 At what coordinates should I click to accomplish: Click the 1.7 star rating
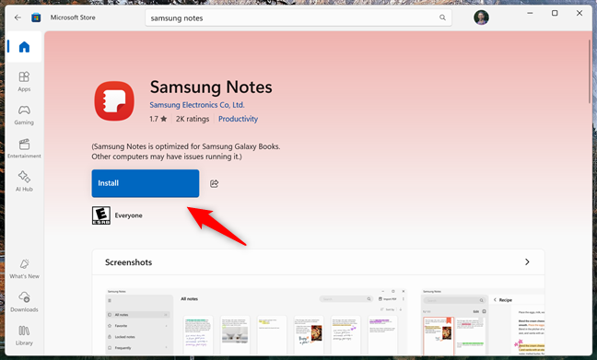click(x=158, y=119)
